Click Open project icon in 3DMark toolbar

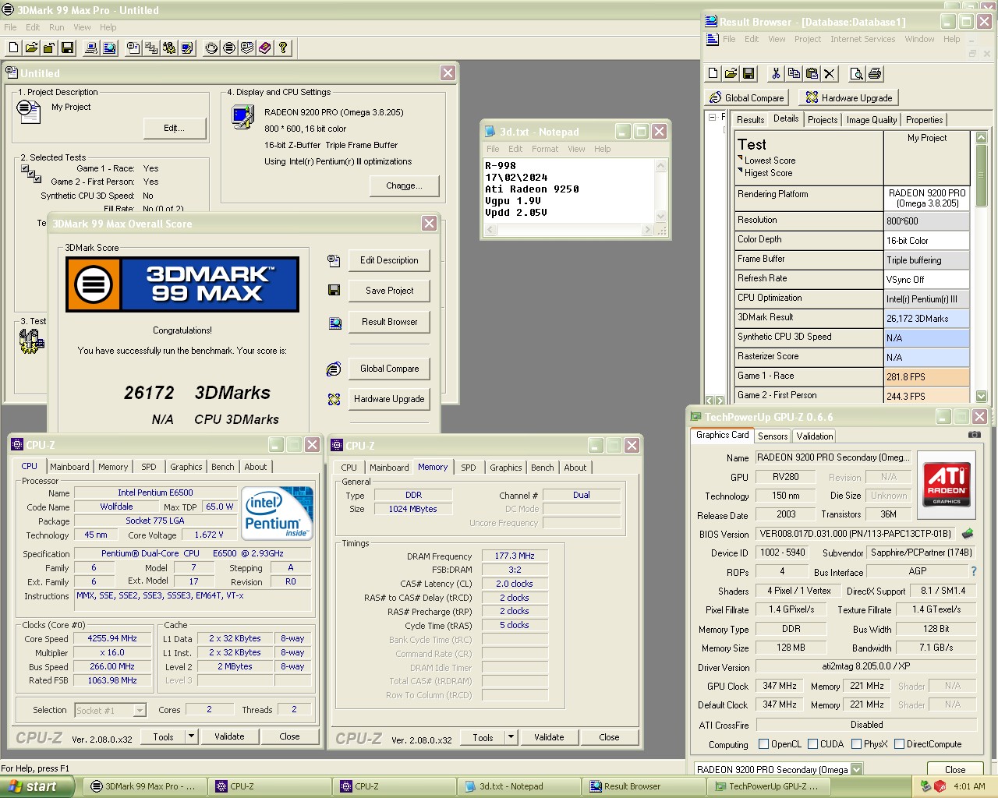pyautogui.click(x=31, y=48)
